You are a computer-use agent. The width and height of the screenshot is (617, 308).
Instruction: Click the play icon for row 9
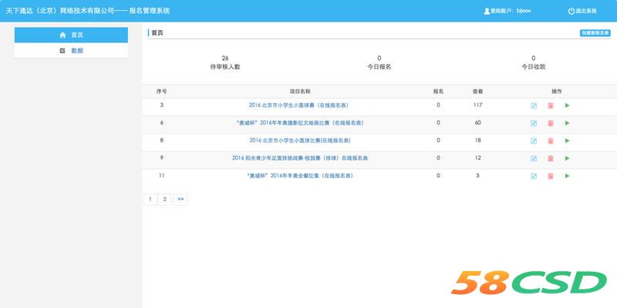click(567, 159)
